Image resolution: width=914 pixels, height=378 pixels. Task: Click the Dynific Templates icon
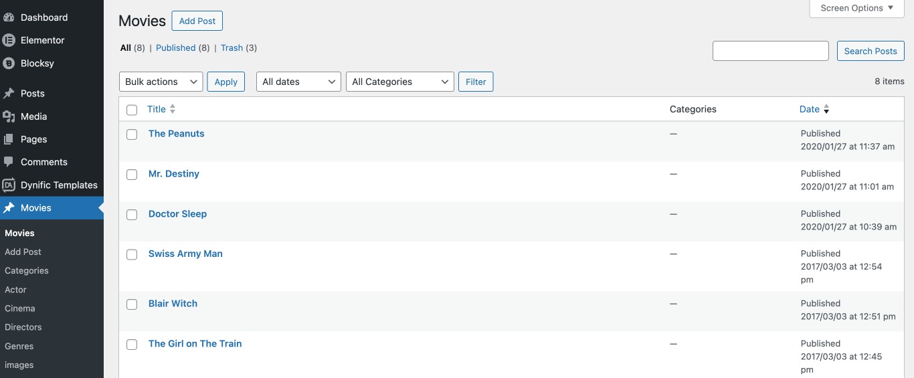[x=9, y=185]
